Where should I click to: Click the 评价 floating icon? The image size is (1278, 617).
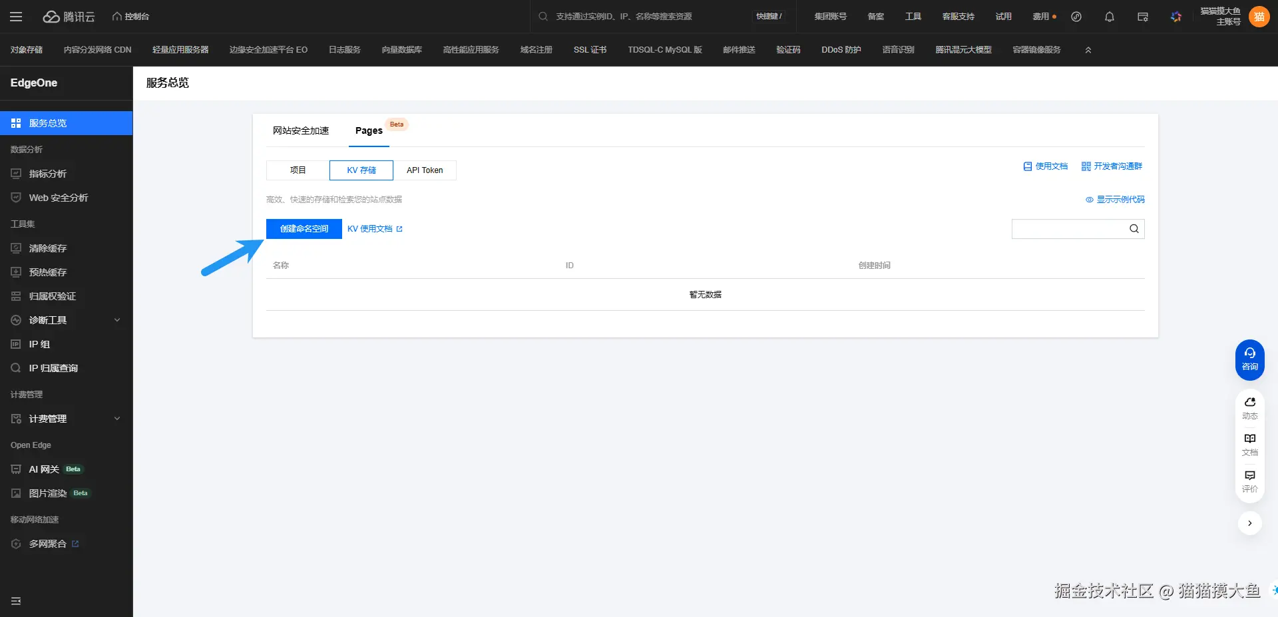(x=1249, y=482)
